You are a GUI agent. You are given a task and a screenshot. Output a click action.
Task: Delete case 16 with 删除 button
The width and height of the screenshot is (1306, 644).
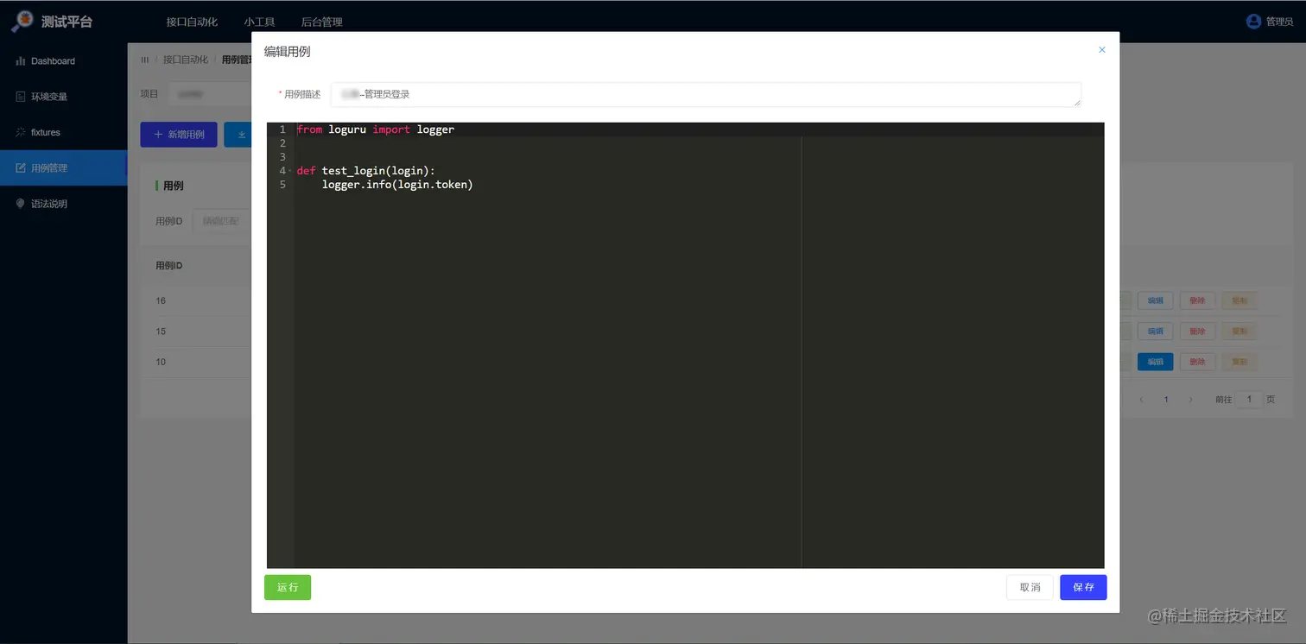[x=1197, y=300]
